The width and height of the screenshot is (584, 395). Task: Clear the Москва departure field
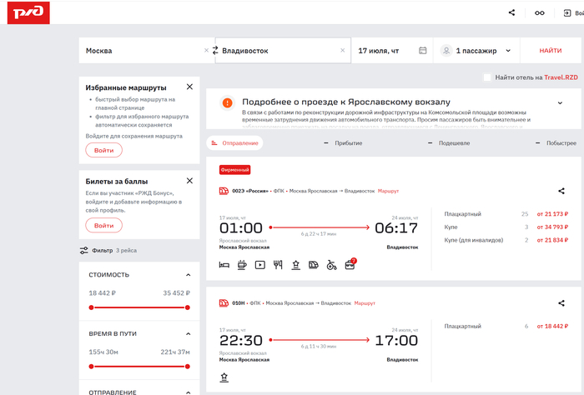pos(207,51)
